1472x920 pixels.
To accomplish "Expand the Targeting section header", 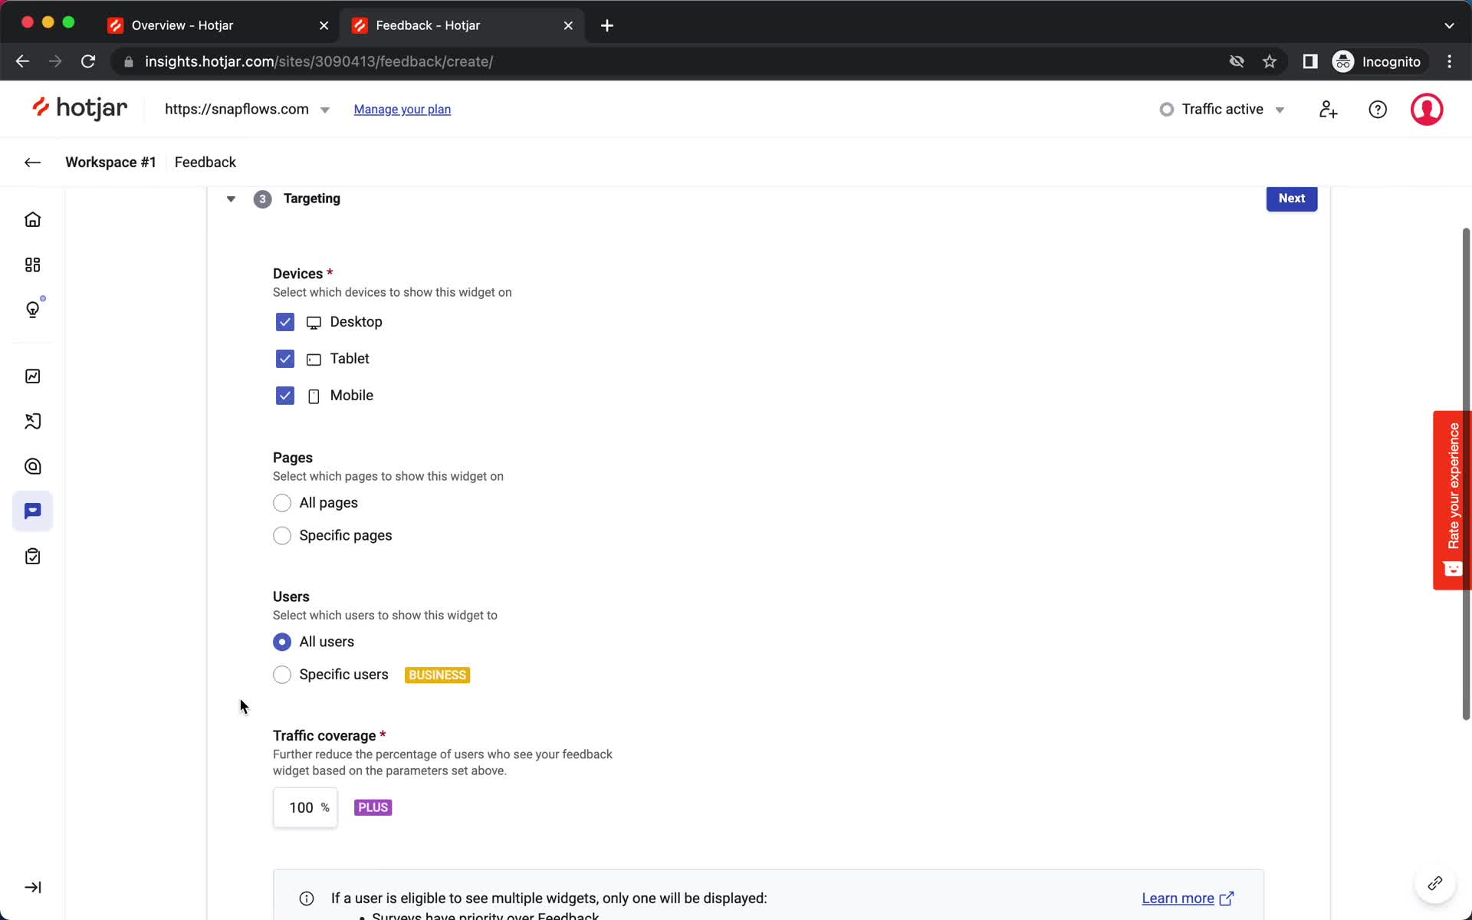I will (x=231, y=199).
